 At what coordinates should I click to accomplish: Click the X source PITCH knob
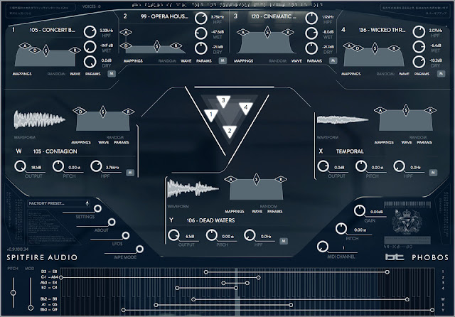pyautogui.click(x=361, y=166)
